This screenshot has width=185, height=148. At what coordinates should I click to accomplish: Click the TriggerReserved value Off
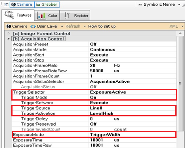(x=93, y=124)
